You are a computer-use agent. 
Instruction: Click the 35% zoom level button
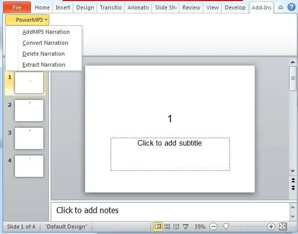(x=199, y=227)
